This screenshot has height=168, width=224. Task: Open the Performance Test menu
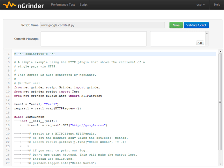click(63, 5)
